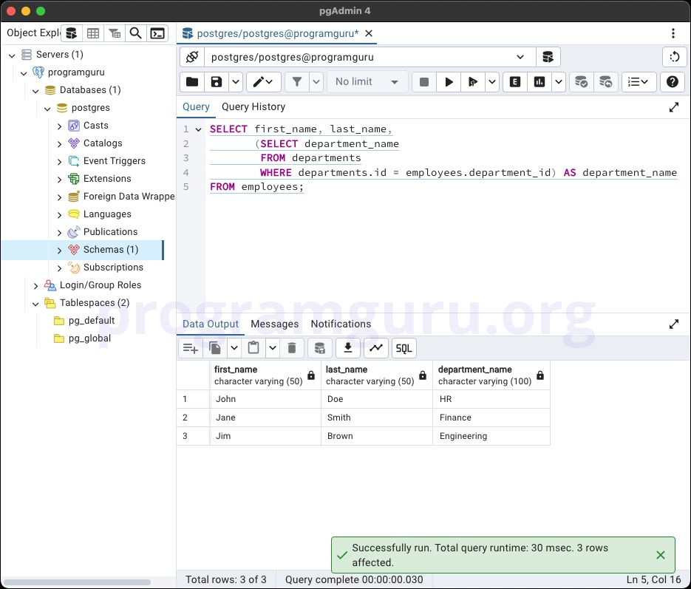Click the Edit pencil icon
Image resolution: width=691 pixels, height=589 pixels.
point(263,81)
